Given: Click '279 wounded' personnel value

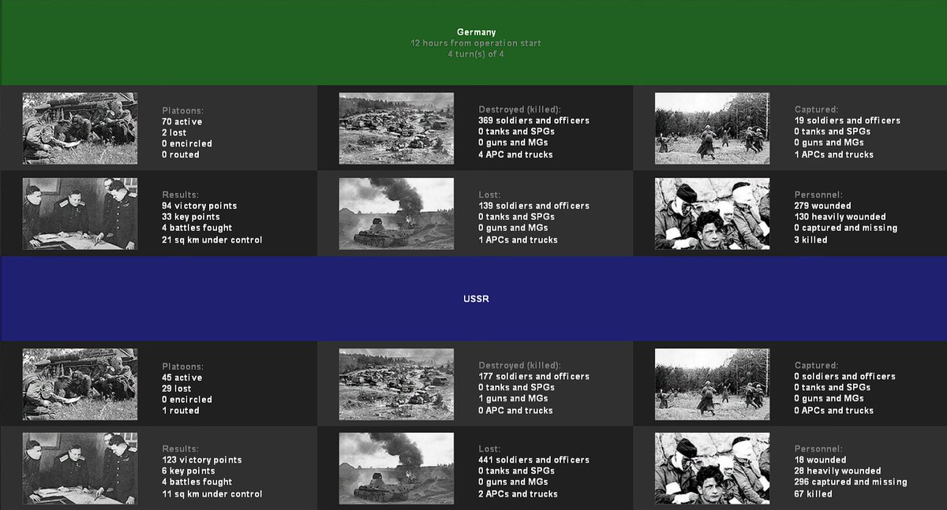Looking at the screenshot, I should (823, 206).
